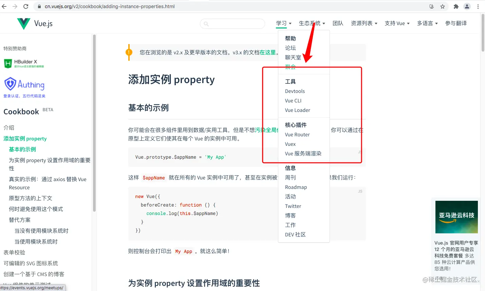
Task: Jump to sidebar section 原型方法的上下文
Action: pyautogui.click(x=31, y=198)
